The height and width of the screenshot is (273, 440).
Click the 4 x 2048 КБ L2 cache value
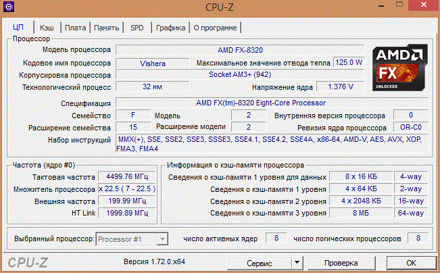click(361, 201)
